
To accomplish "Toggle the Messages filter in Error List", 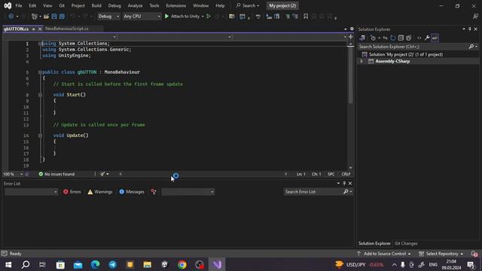I will click(x=132, y=192).
